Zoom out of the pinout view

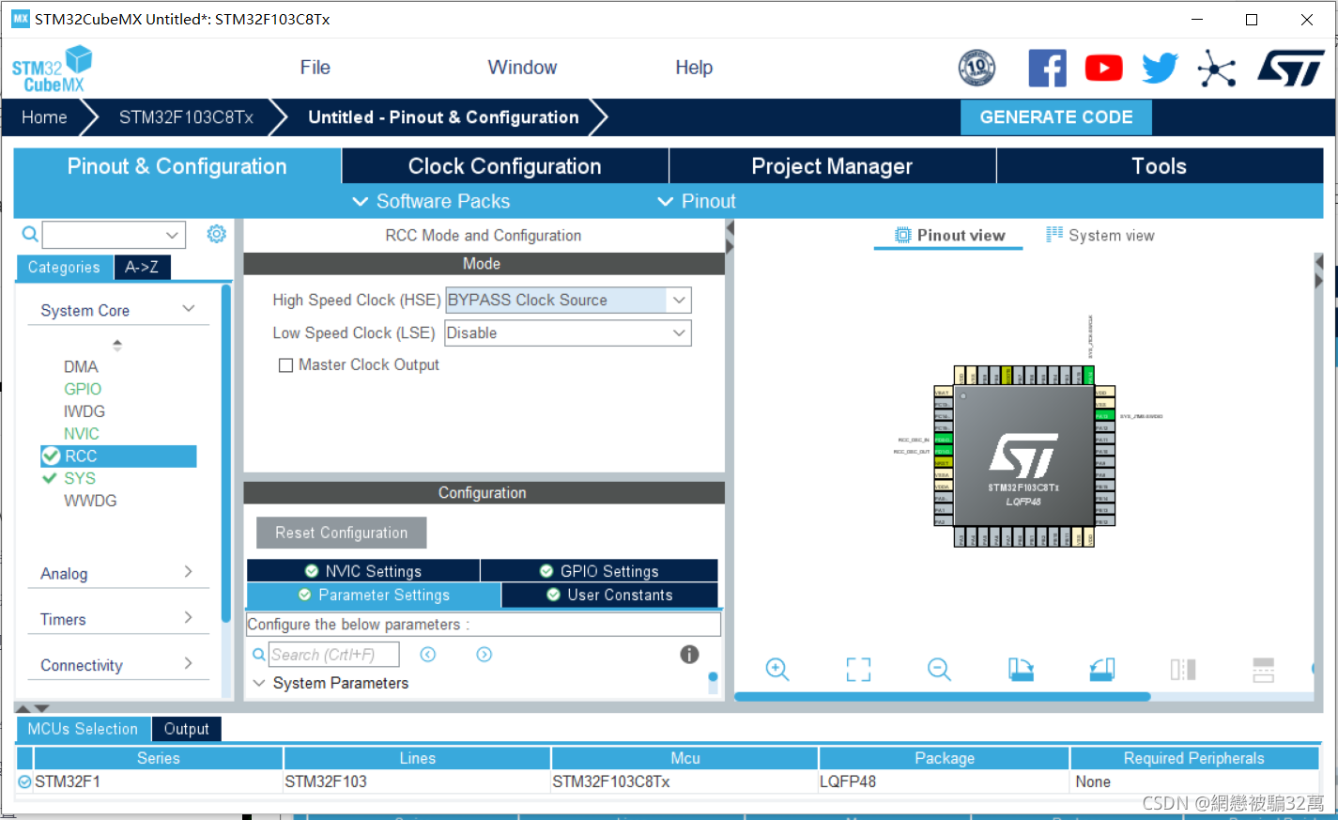(x=939, y=669)
